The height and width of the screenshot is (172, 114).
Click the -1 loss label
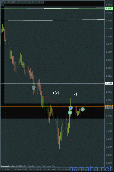[75, 94]
